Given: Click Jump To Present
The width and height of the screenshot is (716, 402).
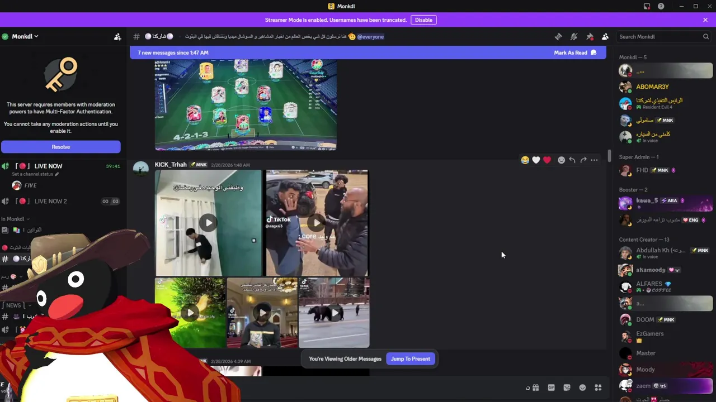Looking at the screenshot, I should pyautogui.click(x=411, y=359).
